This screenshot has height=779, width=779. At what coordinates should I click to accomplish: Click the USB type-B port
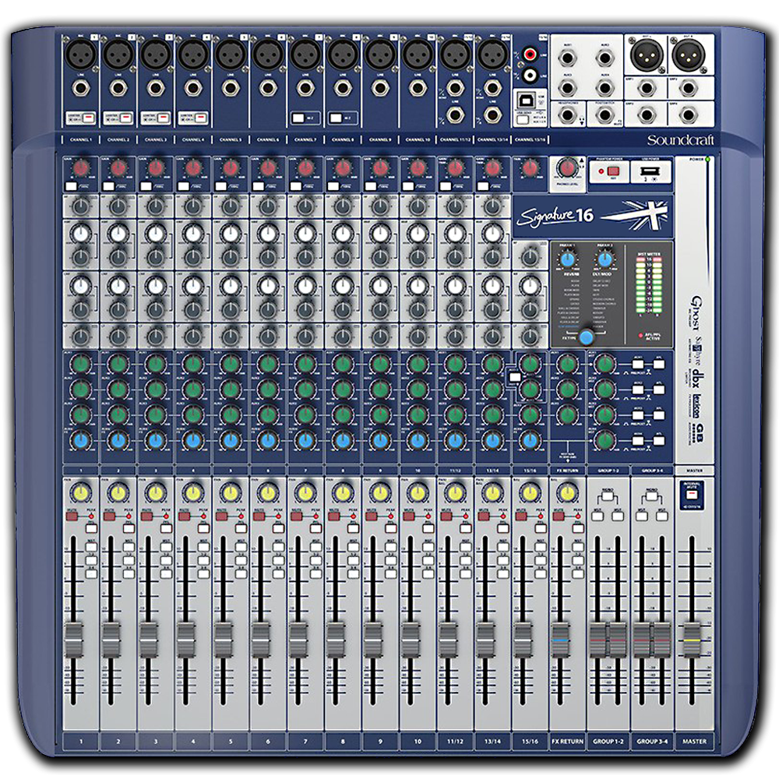(x=524, y=100)
